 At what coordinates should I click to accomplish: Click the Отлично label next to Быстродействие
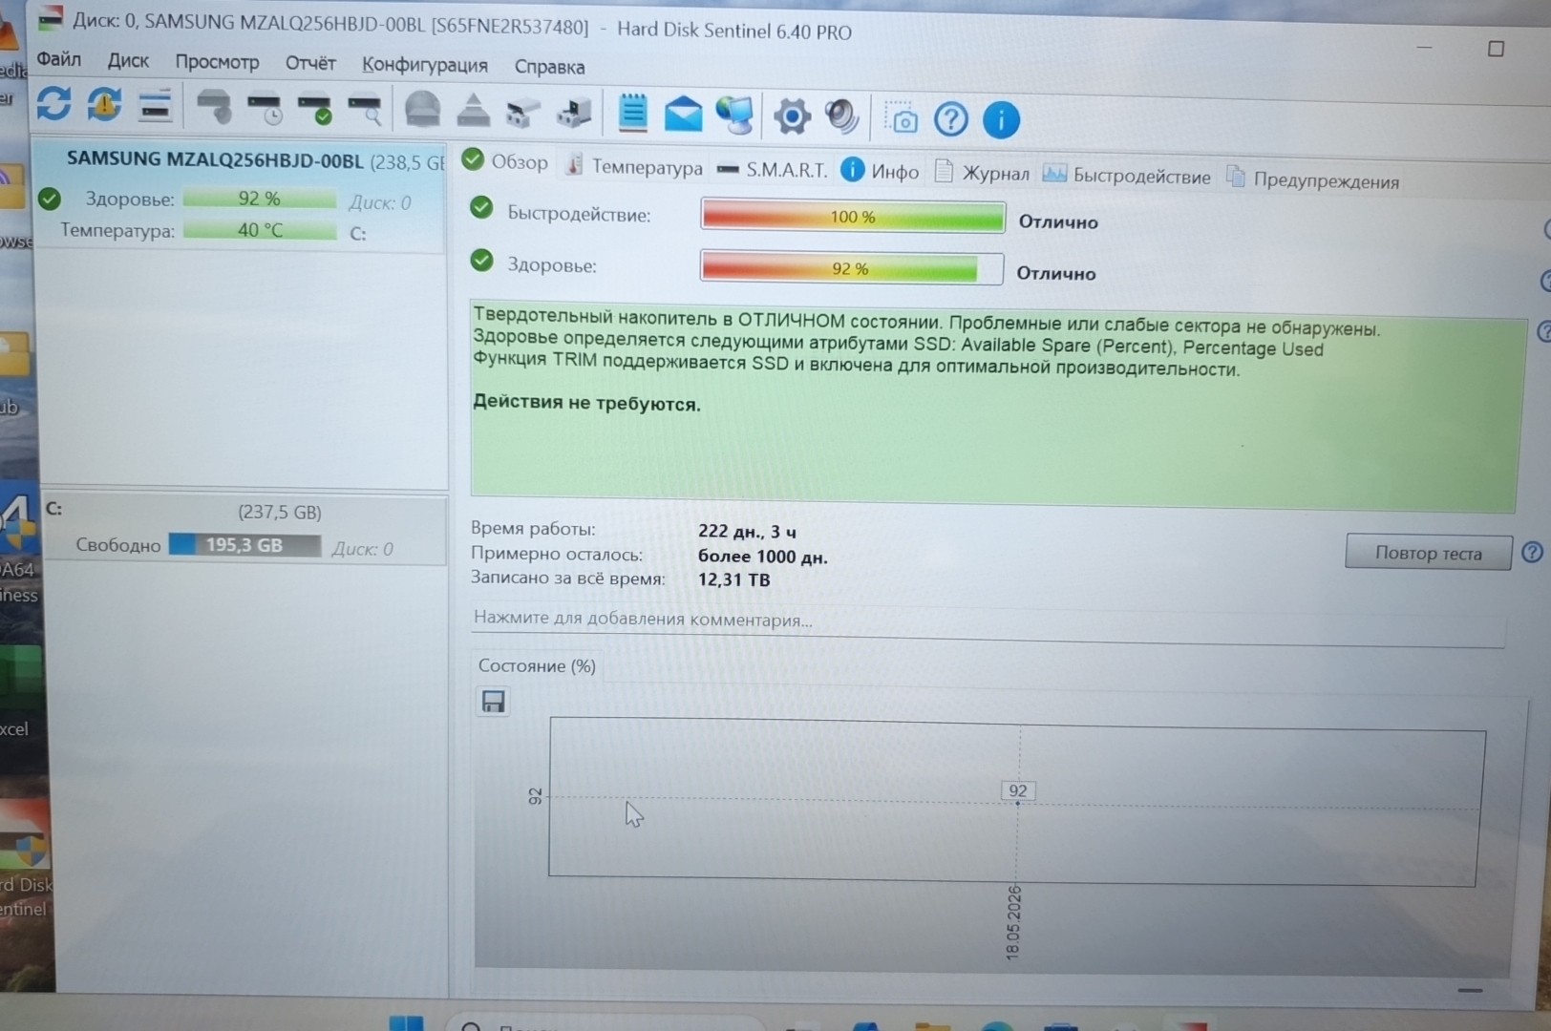1058,222
